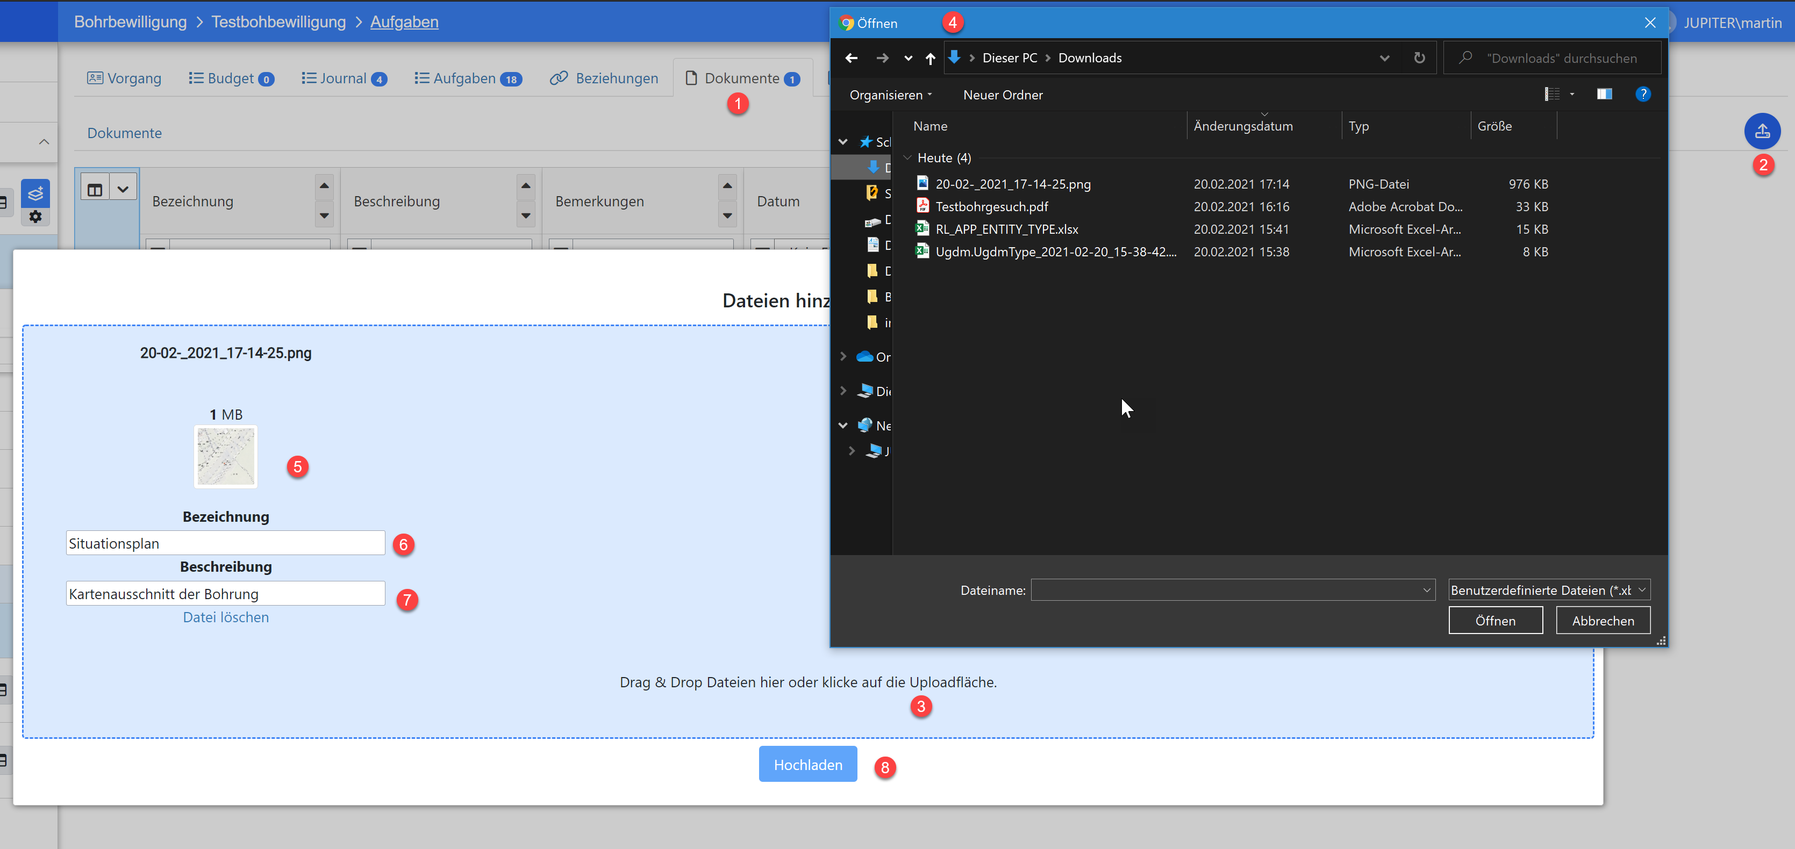Select Excel icon of RL_APP_ENTITY_TYPE.xlsx

[x=922, y=228]
